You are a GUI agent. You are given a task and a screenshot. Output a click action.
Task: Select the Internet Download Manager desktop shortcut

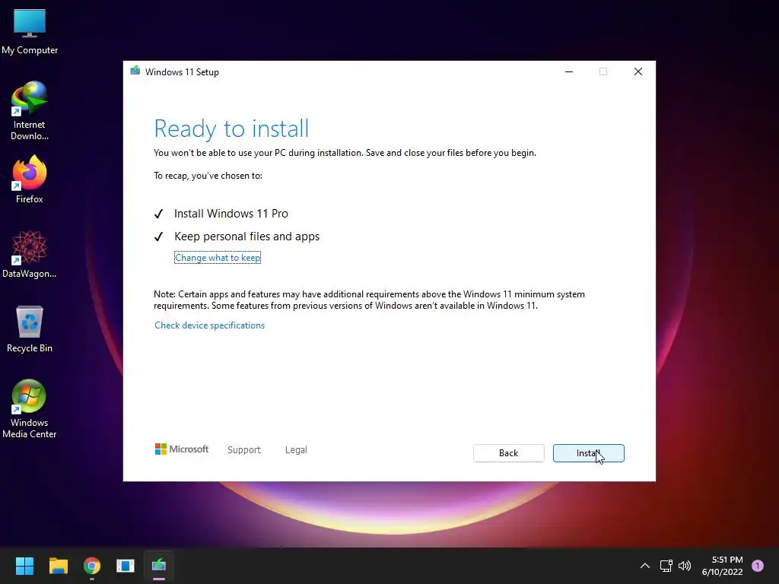point(30,110)
